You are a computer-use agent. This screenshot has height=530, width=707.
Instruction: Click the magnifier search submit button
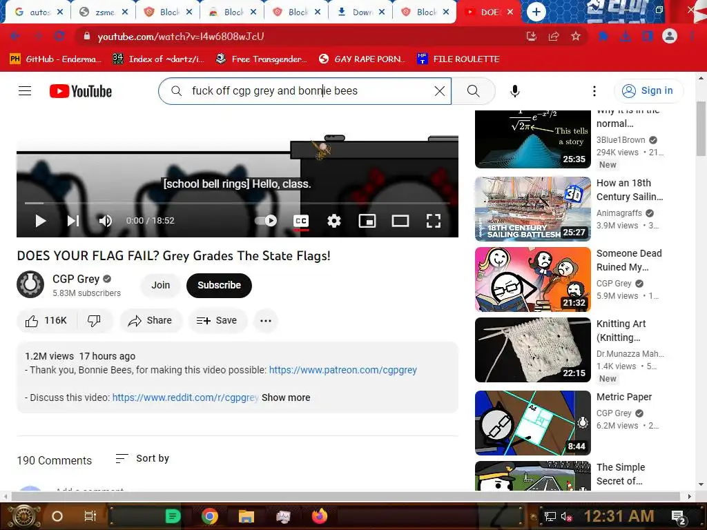tap(474, 91)
